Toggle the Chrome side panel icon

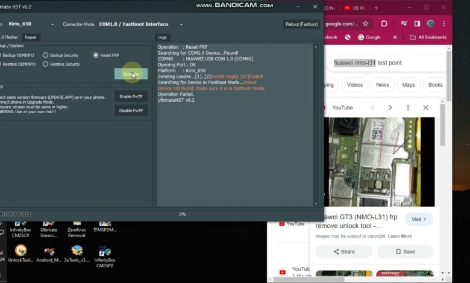click(417, 23)
